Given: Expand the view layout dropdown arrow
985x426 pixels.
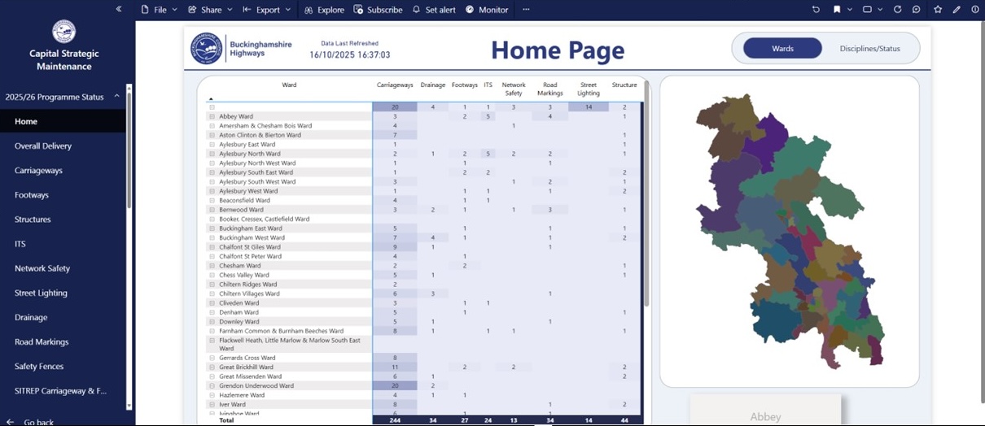Looking at the screenshot, I should pyautogui.click(x=882, y=10).
